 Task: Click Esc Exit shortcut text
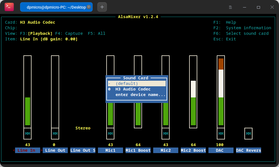point(225,39)
